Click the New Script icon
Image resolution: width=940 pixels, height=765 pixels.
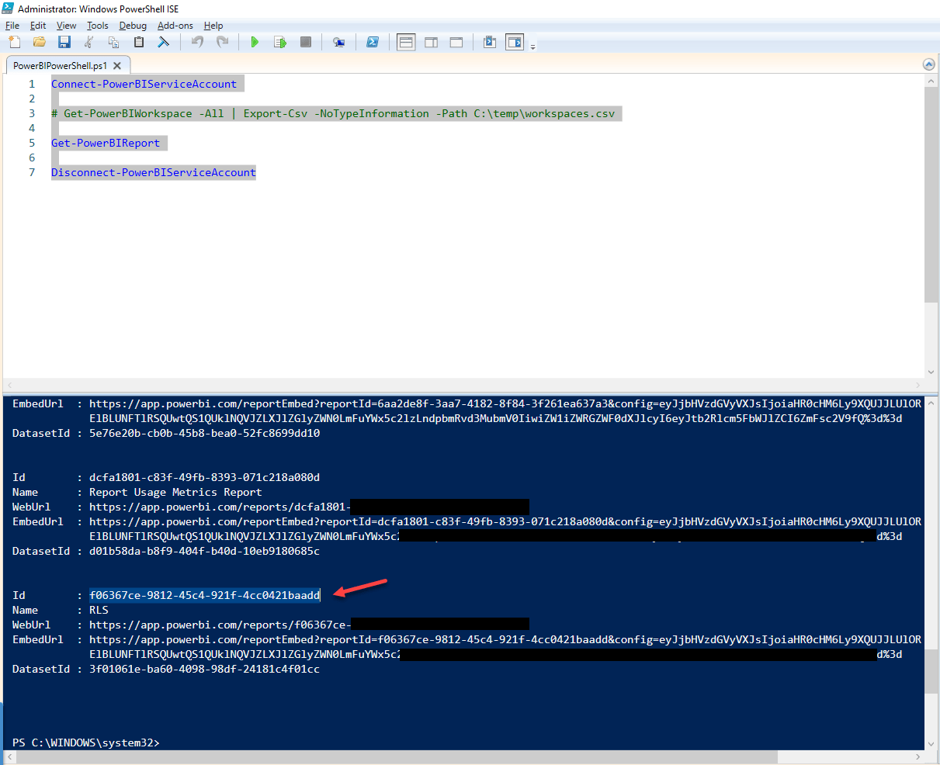point(13,42)
